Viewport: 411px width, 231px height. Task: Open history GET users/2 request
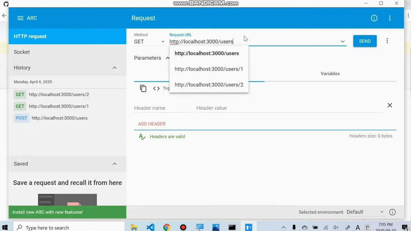coord(67,94)
